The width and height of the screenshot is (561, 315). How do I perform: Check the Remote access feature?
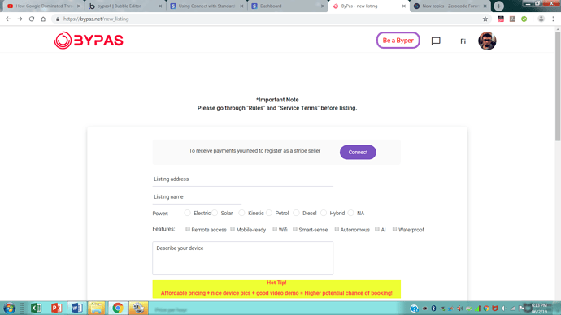click(188, 229)
